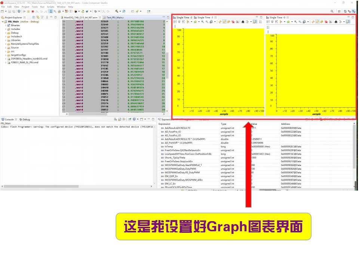Search graph data with binoculars icon
This screenshot has width=359, height=269.
point(243,21)
